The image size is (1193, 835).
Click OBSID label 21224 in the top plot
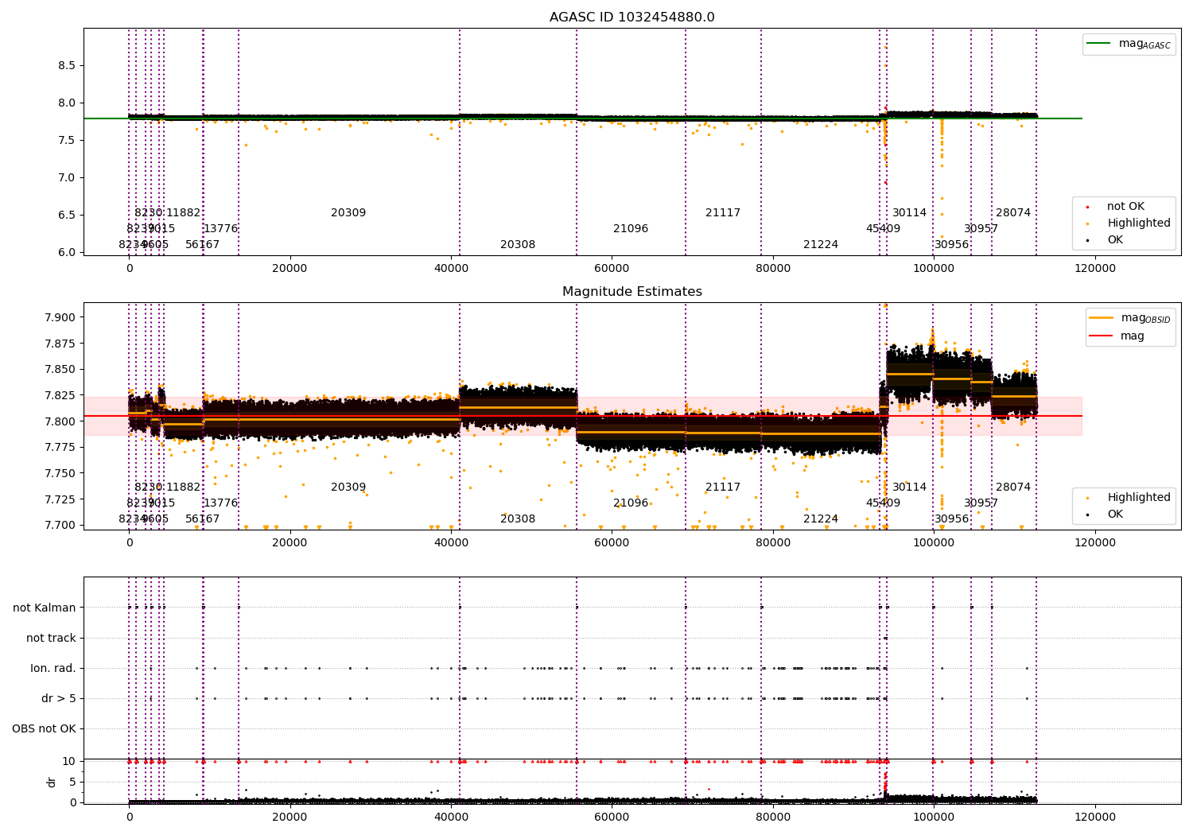pyautogui.click(x=821, y=245)
